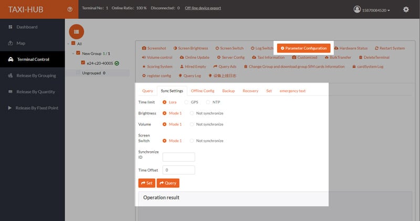This screenshot has height=221, width=420.
Task: Click the Parameter Configuration button
Action: point(304,48)
